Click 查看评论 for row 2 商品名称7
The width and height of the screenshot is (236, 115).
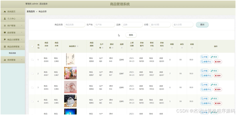coord(206,76)
